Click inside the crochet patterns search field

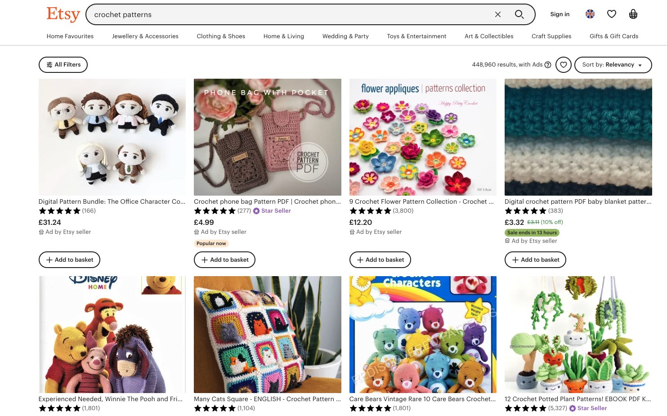(288, 14)
